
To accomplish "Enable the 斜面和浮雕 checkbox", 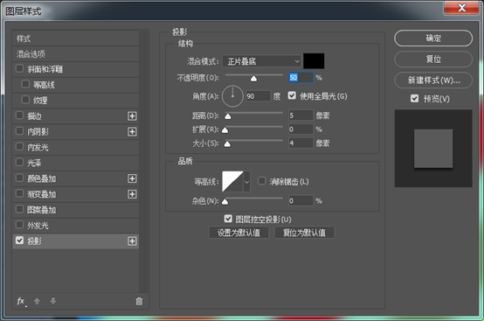I will coord(19,68).
